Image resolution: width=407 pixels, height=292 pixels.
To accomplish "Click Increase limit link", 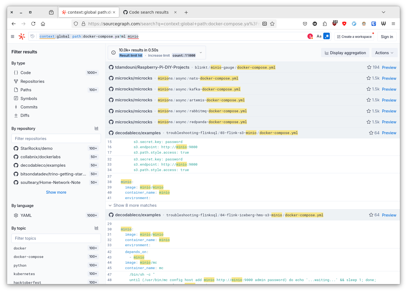I will click(x=159, y=56).
